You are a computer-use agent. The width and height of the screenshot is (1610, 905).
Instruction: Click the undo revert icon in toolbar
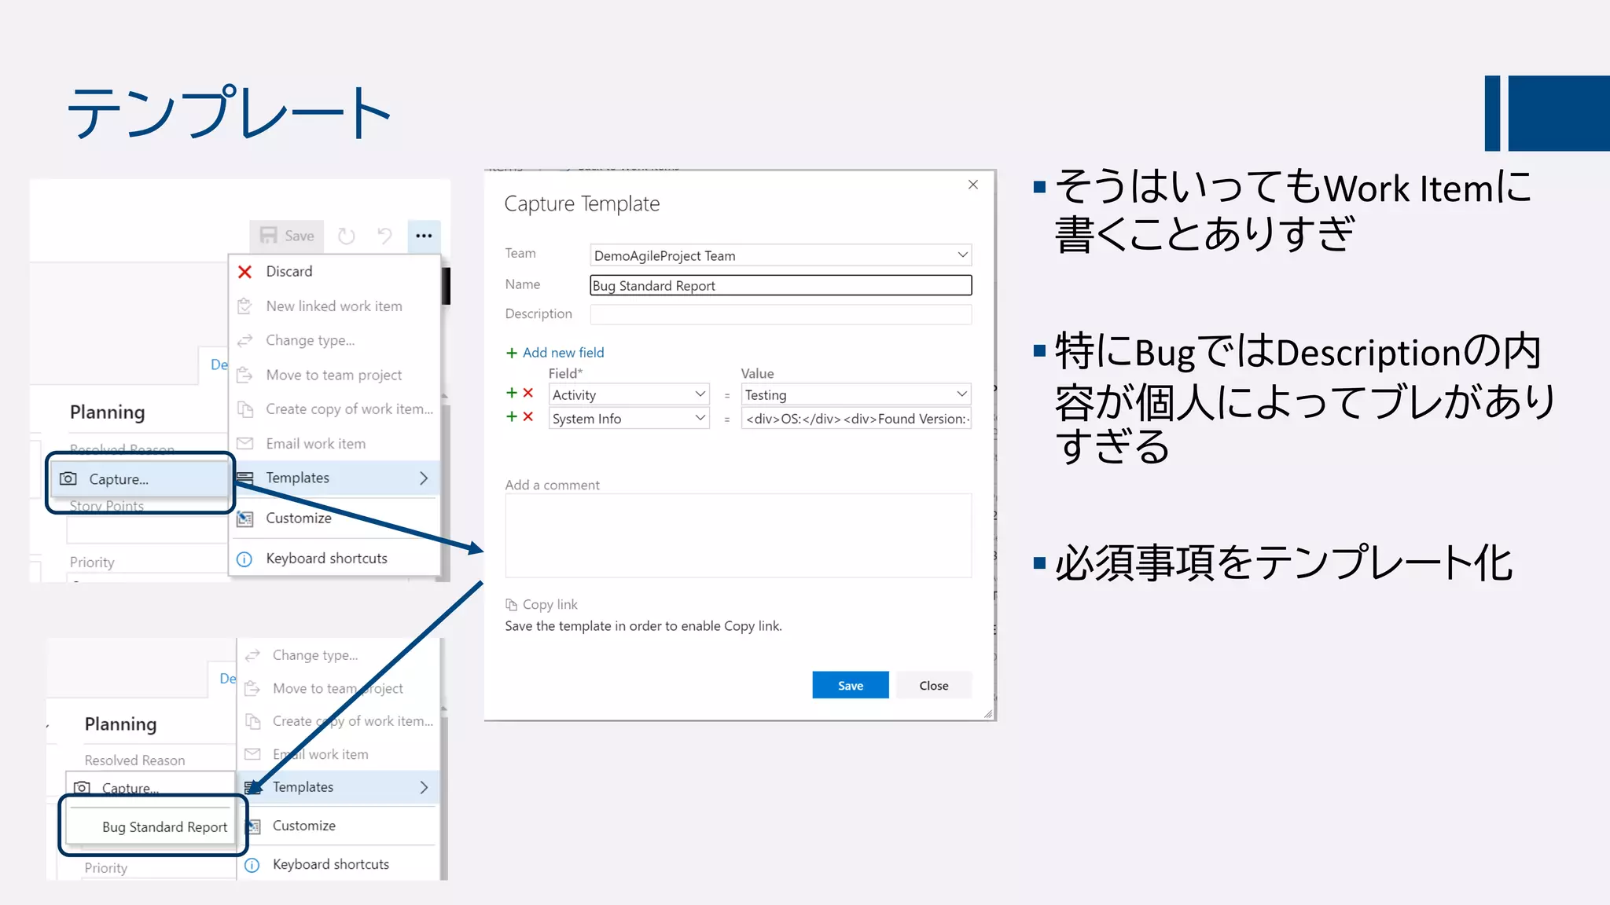tap(384, 236)
